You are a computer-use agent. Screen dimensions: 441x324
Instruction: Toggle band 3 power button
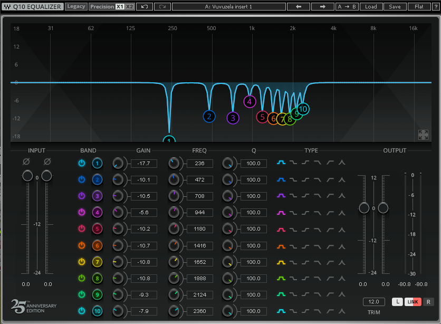82,196
